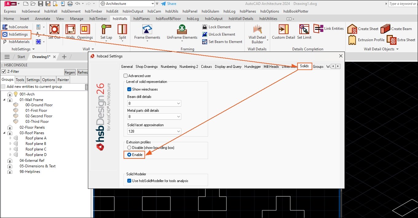Screen dimensions: 418x218
Task: Toggle the Z-Filter checkbox
Action: (x=4, y=72)
